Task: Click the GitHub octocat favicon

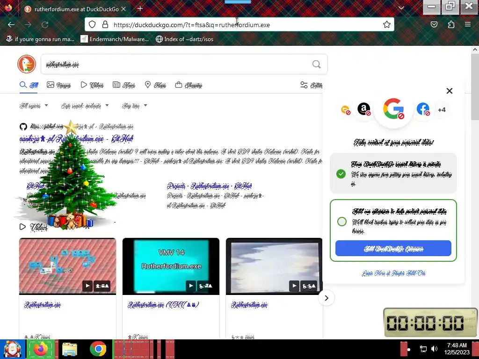Action: point(23,126)
